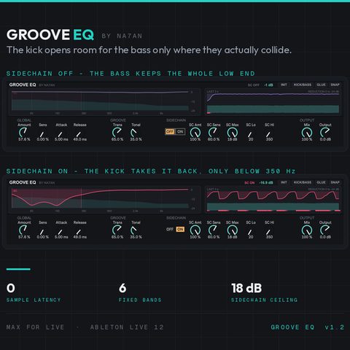
Task: Click the "-1 dB" readout
Action: (x=268, y=85)
